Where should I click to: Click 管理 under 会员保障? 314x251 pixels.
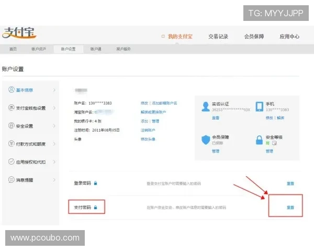(216, 151)
